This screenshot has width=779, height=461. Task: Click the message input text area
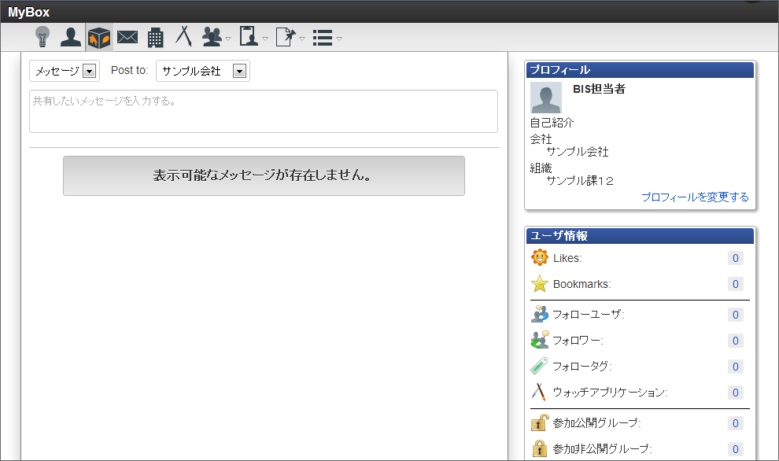point(263,111)
